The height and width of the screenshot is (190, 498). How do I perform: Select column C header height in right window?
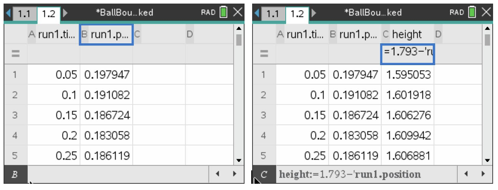point(408,34)
